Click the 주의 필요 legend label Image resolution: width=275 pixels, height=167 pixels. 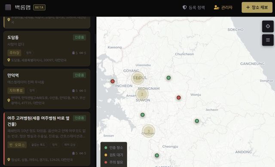click(116, 162)
